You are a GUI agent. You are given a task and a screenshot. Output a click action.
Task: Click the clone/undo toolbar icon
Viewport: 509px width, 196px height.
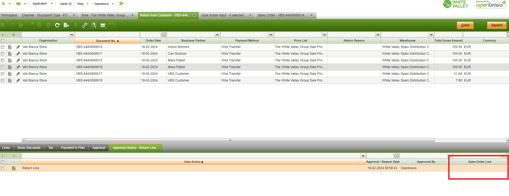(112, 25)
